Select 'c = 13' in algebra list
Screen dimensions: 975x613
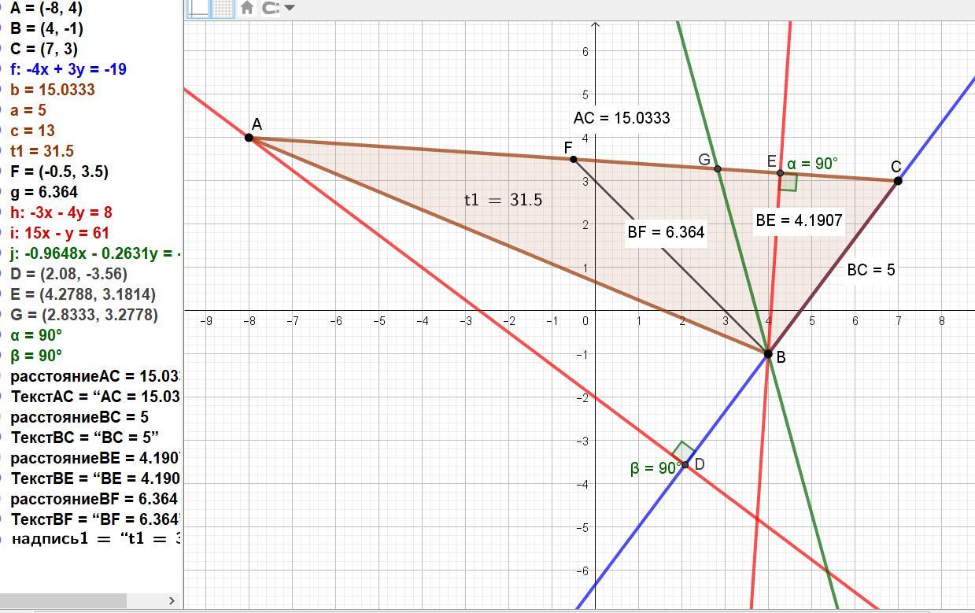point(32,131)
